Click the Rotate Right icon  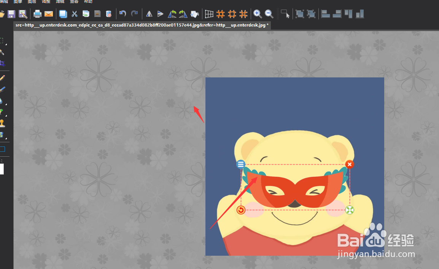[x=183, y=14]
